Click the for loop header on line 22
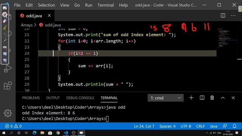The image size is (242, 136). [97, 41]
